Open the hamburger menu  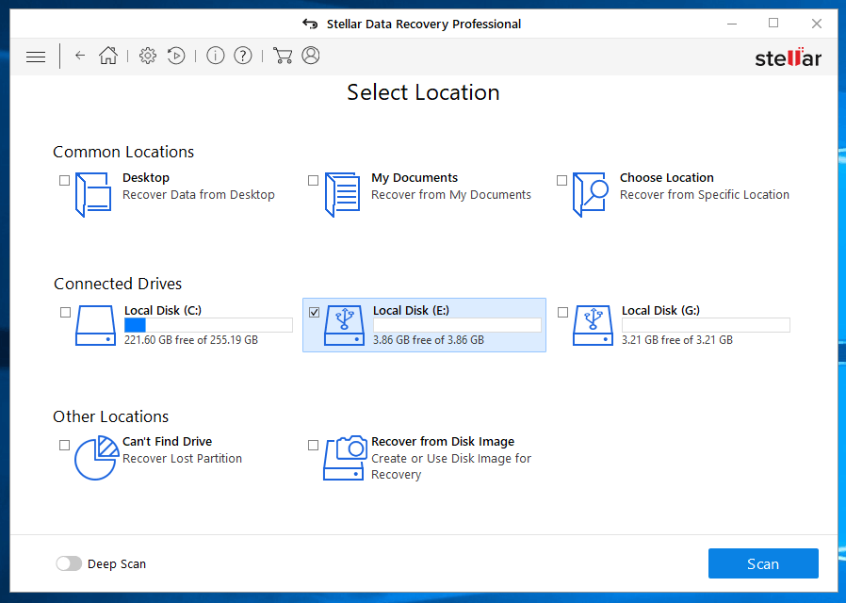point(36,57)
